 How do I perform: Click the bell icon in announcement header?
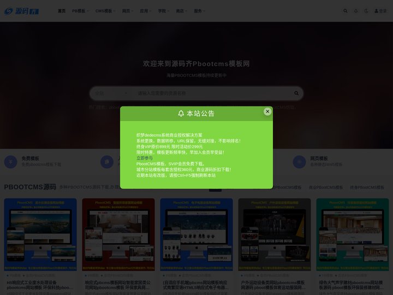(x=181, y=114)
